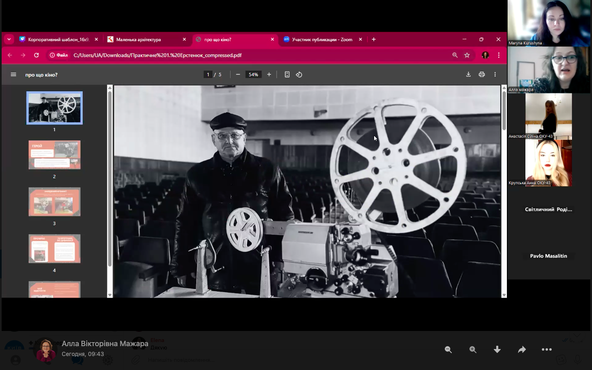Click the address bar with the PDF path
Screen dimensions: 592x370
coord(247,55)
